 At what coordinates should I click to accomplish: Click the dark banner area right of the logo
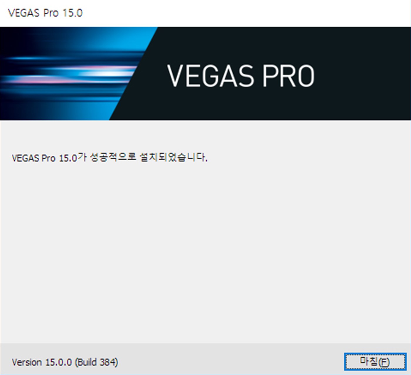point(363,73)
